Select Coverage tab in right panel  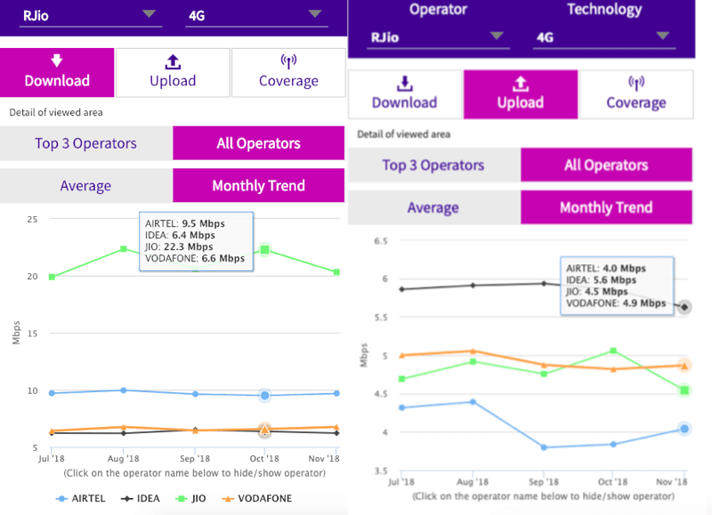636,94
